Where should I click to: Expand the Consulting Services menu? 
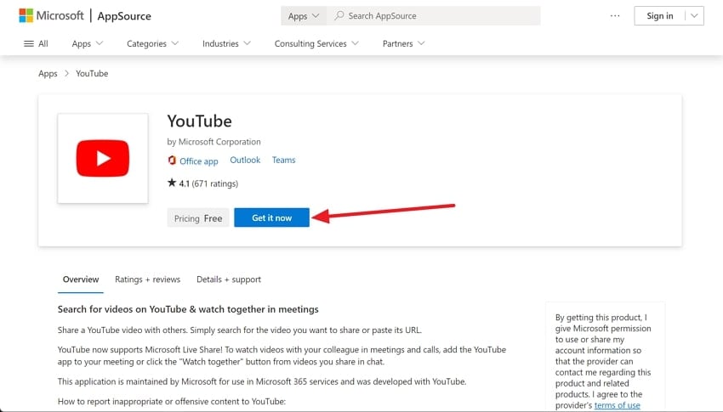point(316,43)
